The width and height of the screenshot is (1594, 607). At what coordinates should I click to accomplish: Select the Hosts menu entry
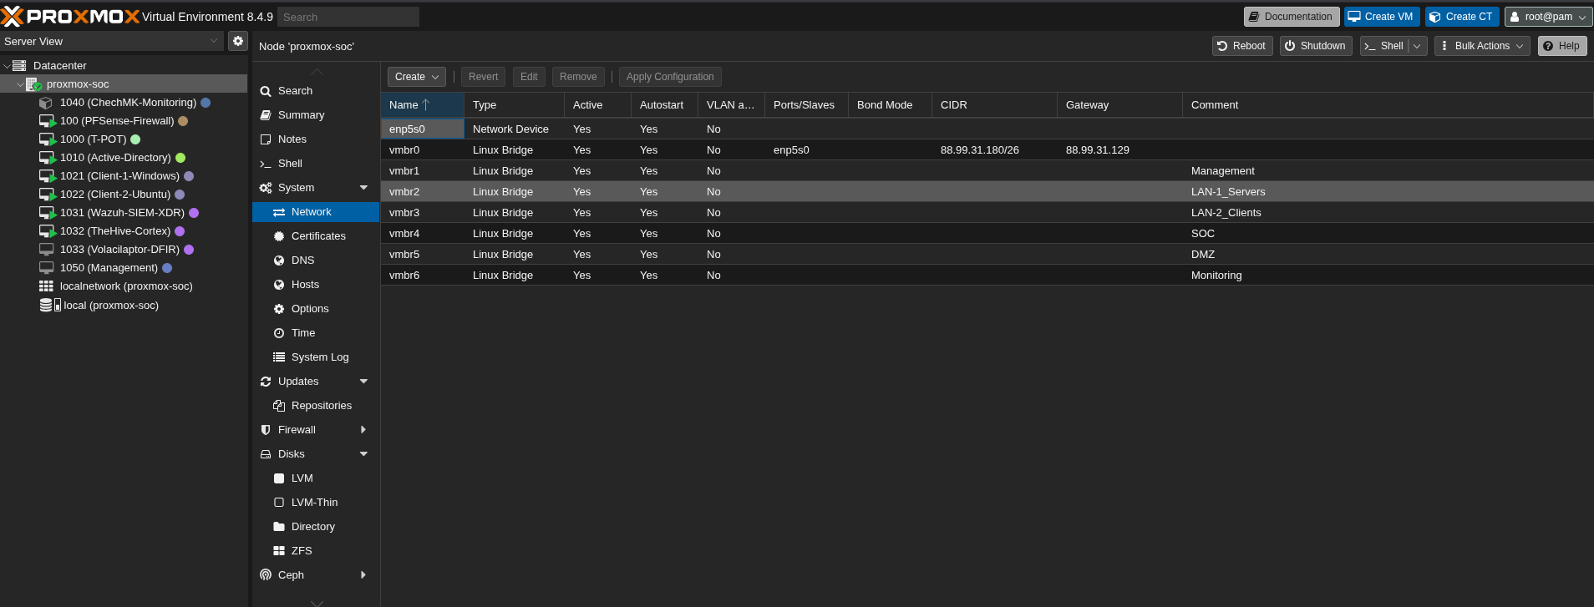coord(305,285)
